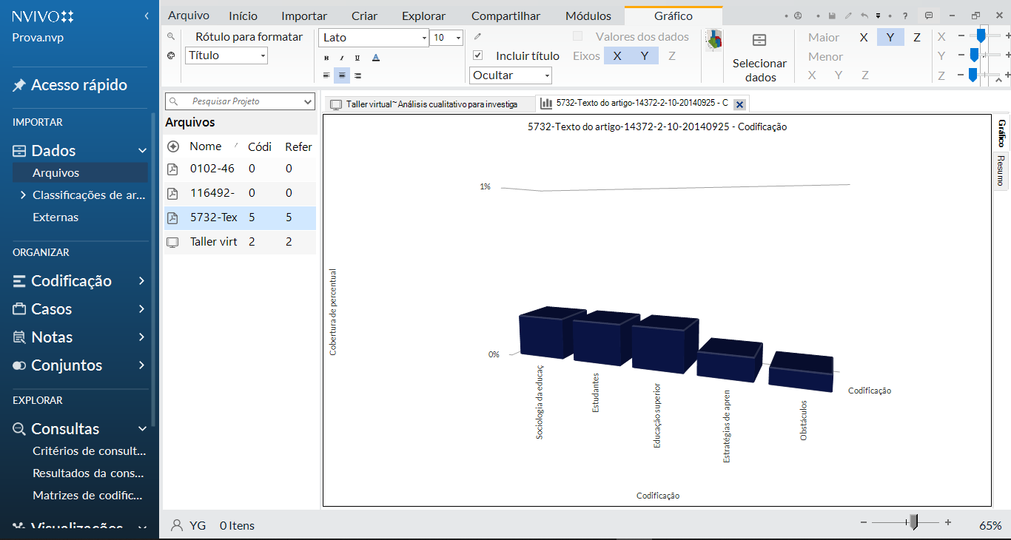The width and height of the screenshot is (1011, 540).
Task: Adjust the X rotation slider handle
Action: (x=981, y=36)
